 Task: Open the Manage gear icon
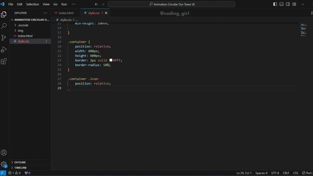(3, 164)
